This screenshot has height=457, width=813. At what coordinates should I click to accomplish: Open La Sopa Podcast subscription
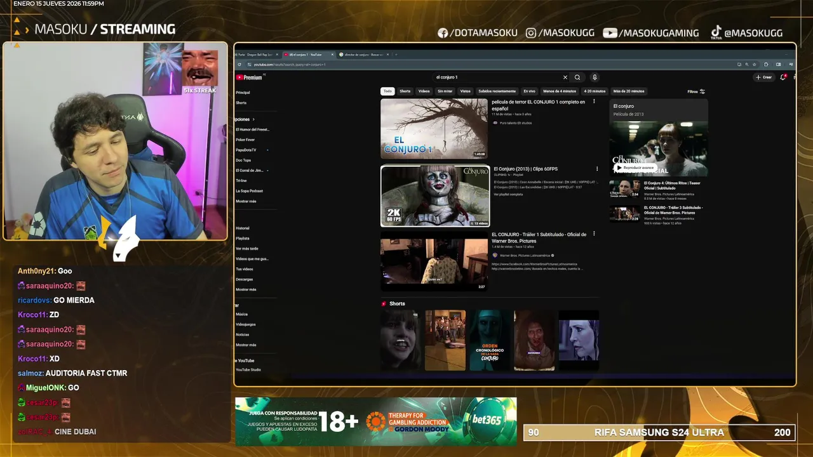pos(250,191)
